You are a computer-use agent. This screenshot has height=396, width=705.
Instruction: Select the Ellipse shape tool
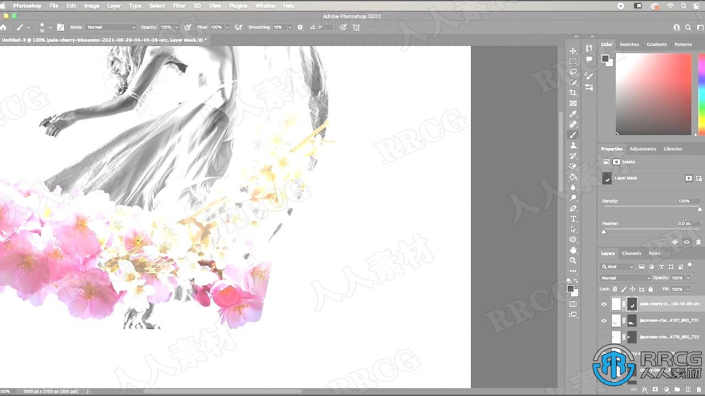(x=573, y=240)
